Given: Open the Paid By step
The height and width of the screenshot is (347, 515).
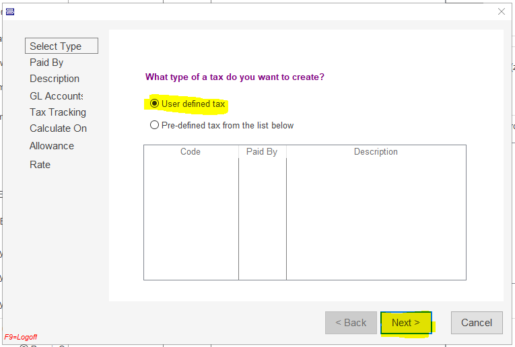Looking at the screenshot, I should [46, 63].
